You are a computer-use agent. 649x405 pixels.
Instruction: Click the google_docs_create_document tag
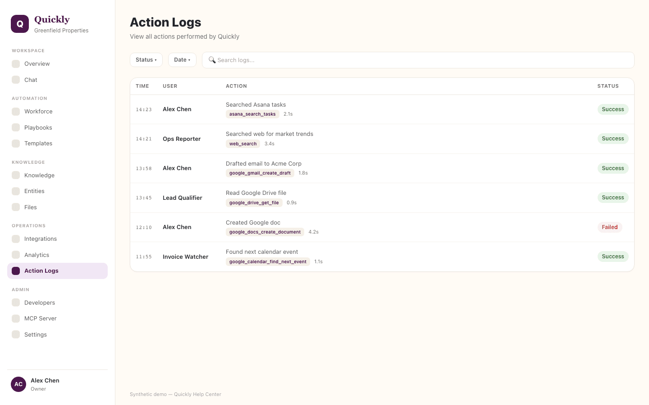point(265,232)
